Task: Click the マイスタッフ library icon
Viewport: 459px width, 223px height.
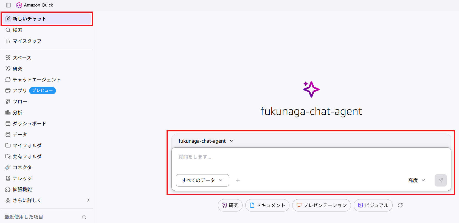Action: pyautogui.click(x=8, y=41)
